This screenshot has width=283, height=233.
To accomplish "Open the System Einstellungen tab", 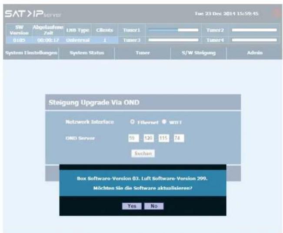I will (31, 53).
